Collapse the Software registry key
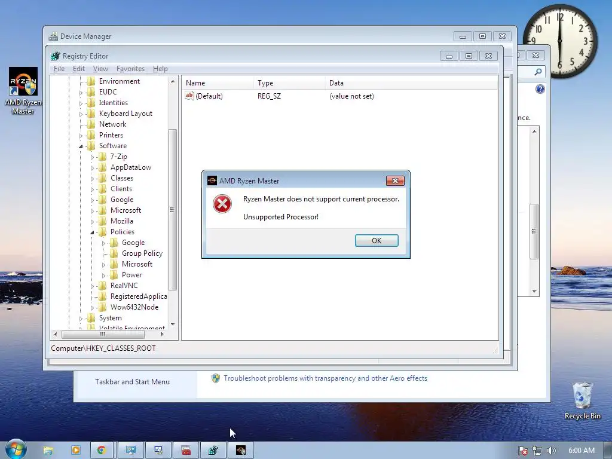Viewport: 612px width, 459px height. tap(81, 146)
